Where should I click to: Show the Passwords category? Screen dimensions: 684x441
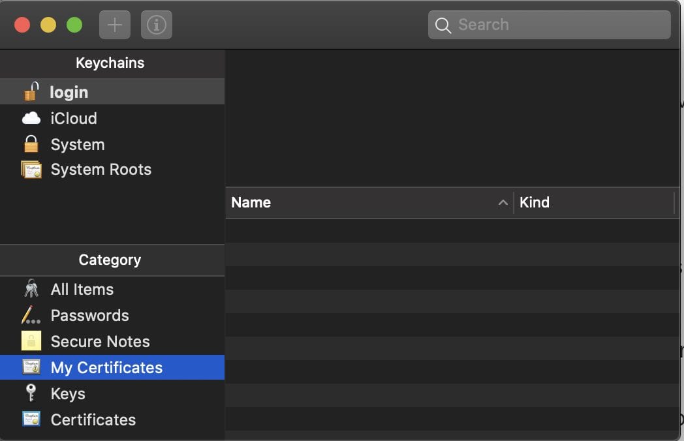point(90,315)
